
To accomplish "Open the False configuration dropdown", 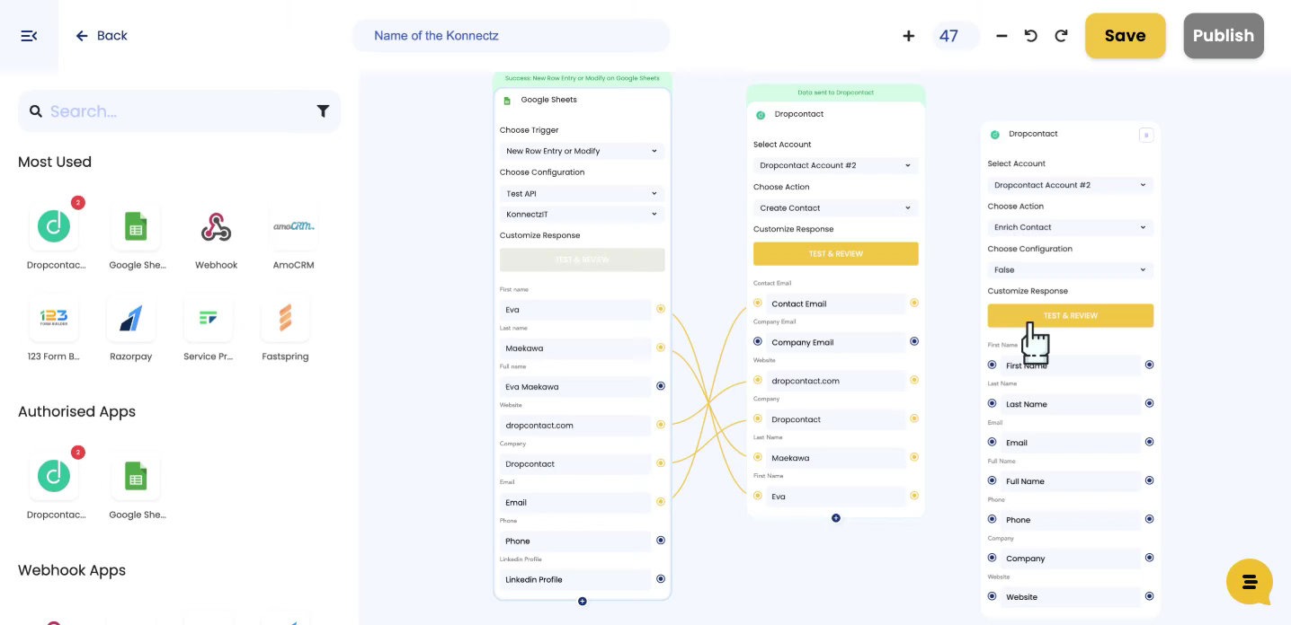I will tap(1070, 269).
